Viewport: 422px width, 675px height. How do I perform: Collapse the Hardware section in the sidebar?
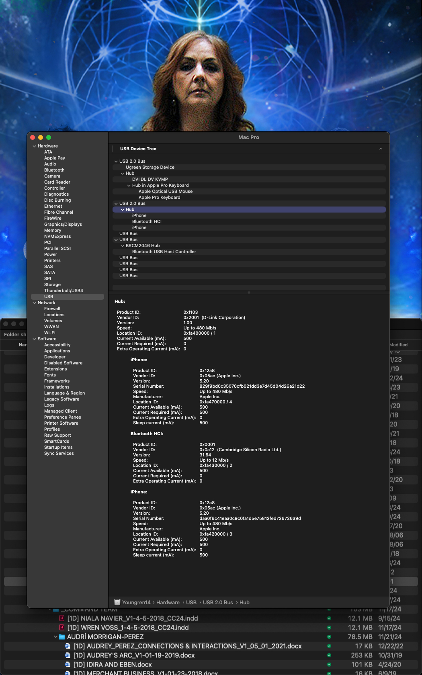(34, 146)
